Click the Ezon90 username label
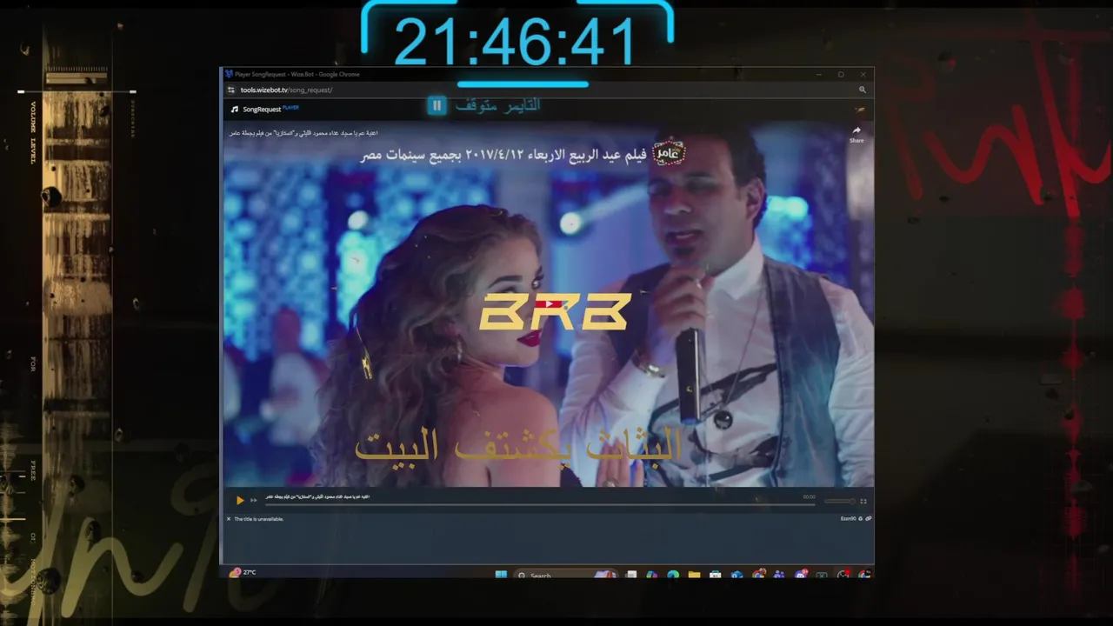 click(x=849, y=519)
